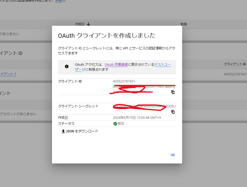Screen dimensions: 247x187
Task: Open the OAuth 同意画面 link
Action: click(x=116, y=65)
